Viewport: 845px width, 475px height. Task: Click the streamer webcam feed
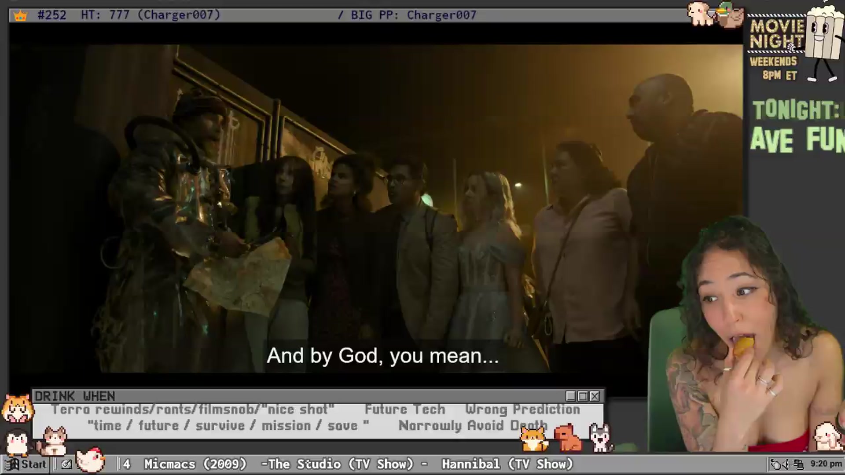[747, 334]
